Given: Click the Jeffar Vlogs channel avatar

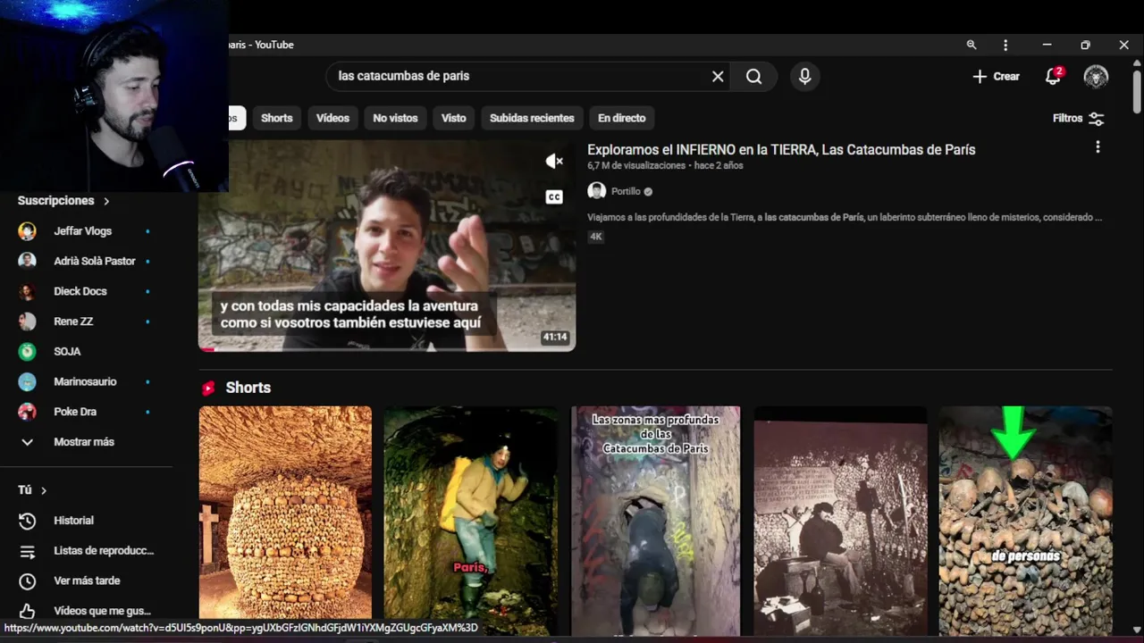Looking at the screenshot, I should (28, 231).
